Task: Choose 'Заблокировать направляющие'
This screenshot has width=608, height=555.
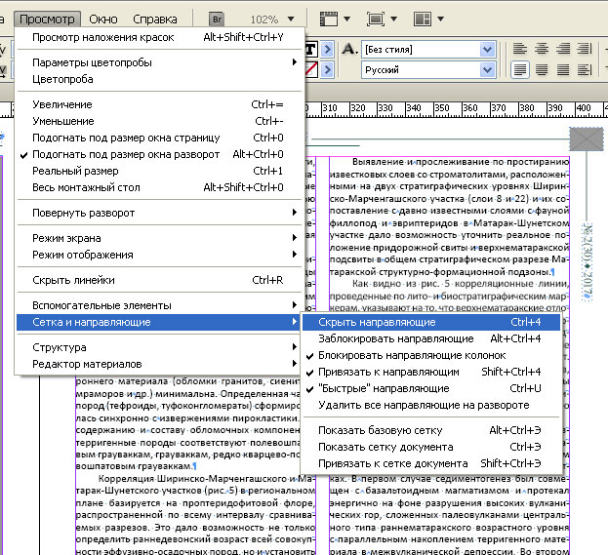Action: tap(431, 338)
